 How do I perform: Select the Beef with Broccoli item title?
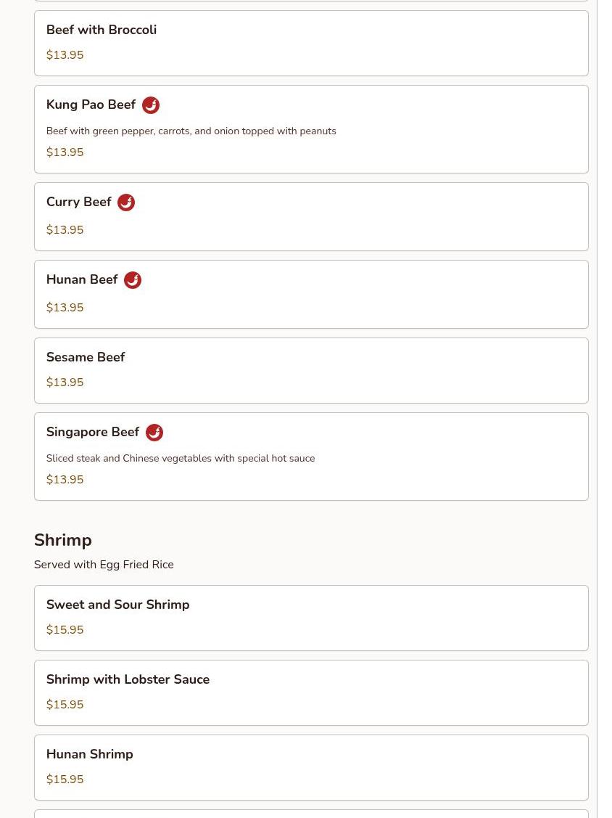(102, 30)
